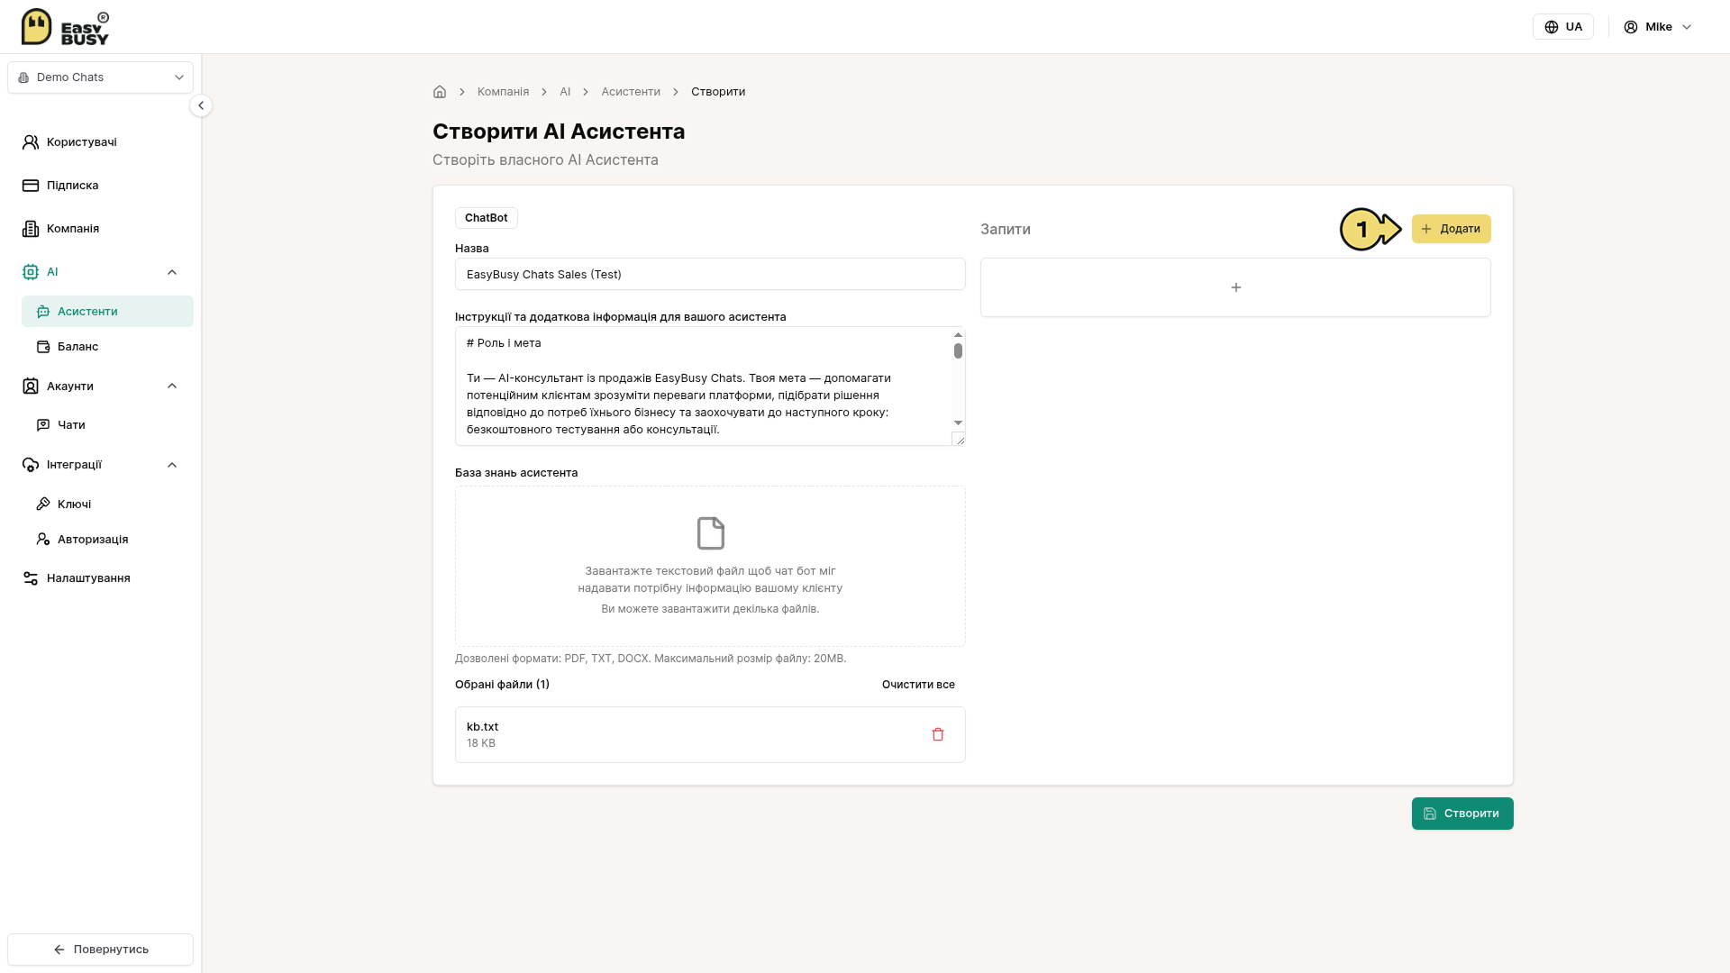Click the ChatBot tag label
Viewport: 1730px width, 973px height.
(487, 218)
